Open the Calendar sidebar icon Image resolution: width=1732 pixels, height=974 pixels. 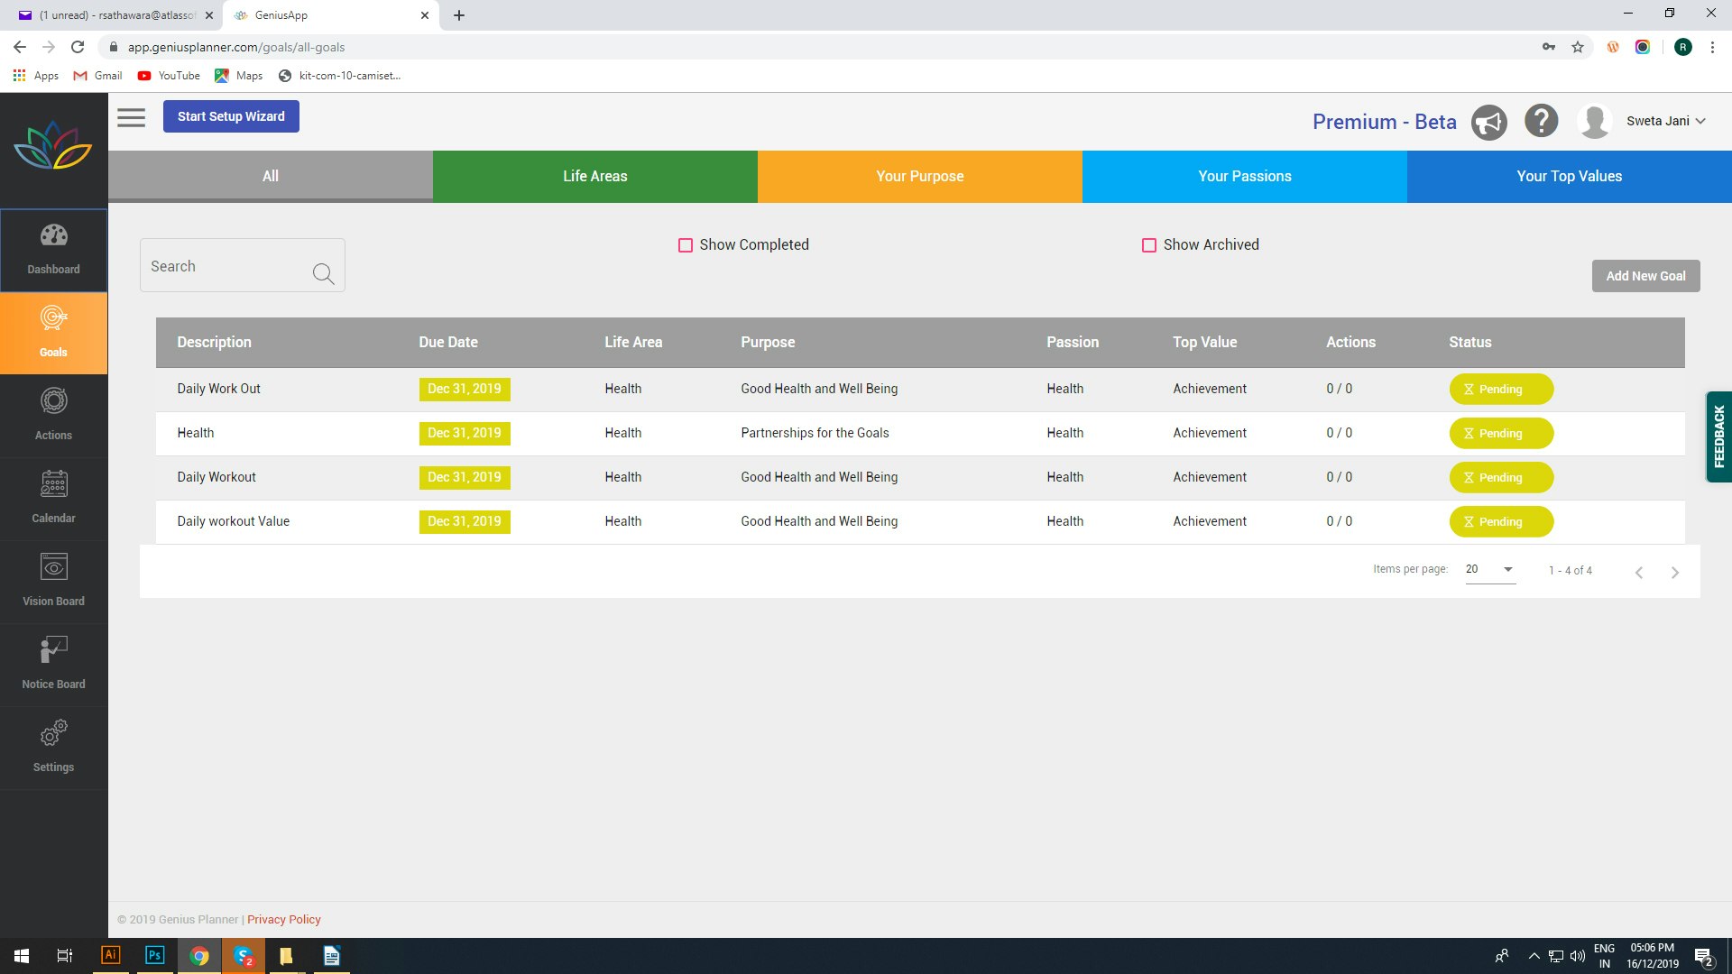coord(53,497)
